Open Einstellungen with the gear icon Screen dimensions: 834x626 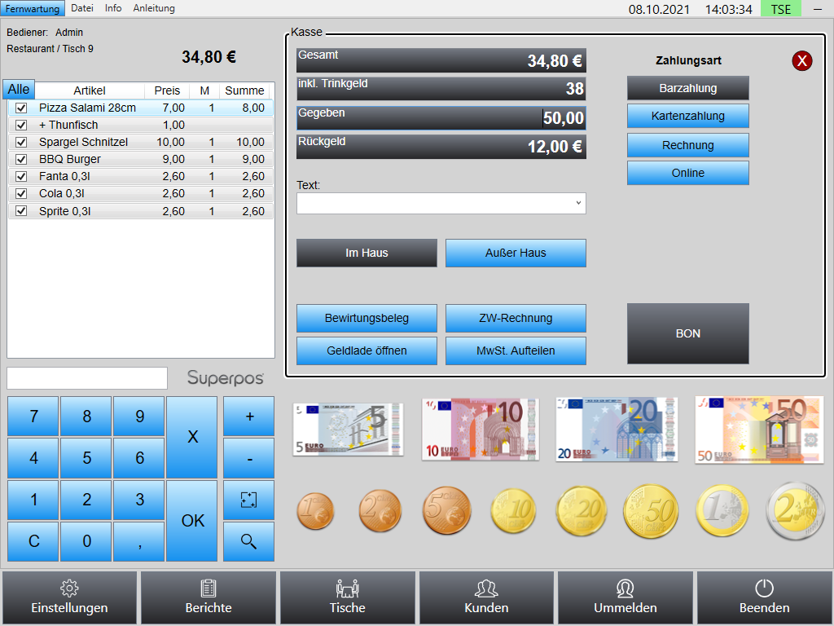point(70,597)
